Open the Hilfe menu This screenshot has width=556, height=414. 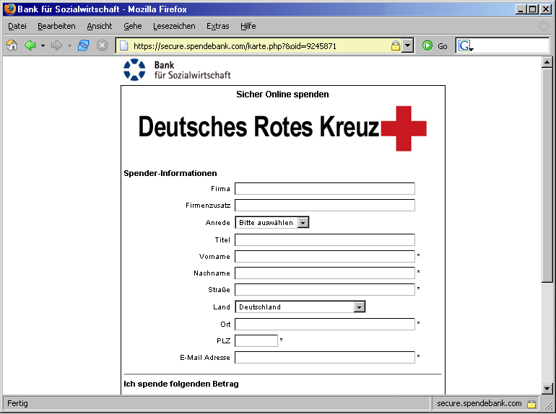[248, 26]
